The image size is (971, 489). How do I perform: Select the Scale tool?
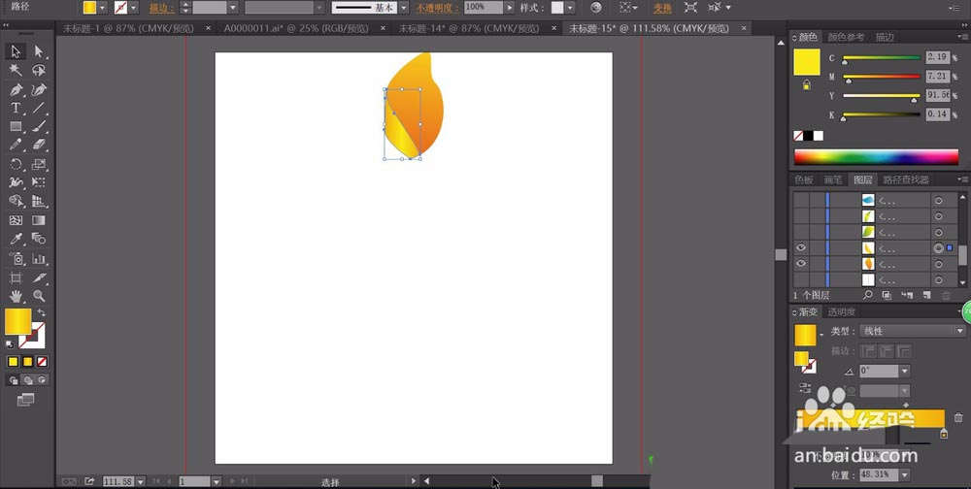(x=39, y=164)
